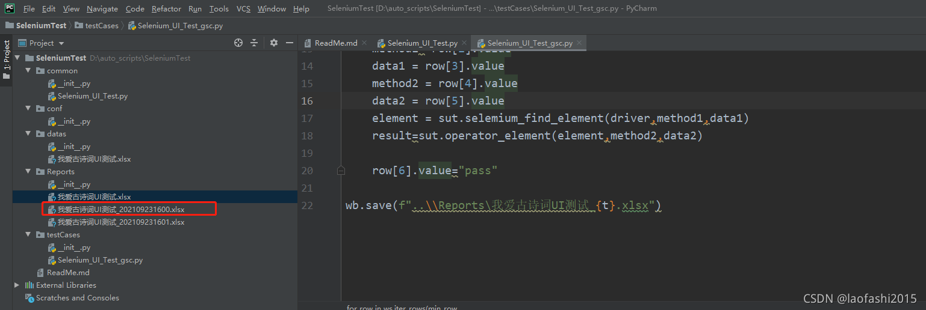
Task: Open the Refactor menu
Action: (x=166, y=9)
